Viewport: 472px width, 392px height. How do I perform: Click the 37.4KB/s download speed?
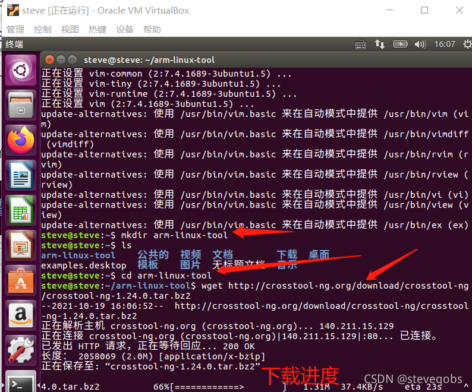(362, 387)
